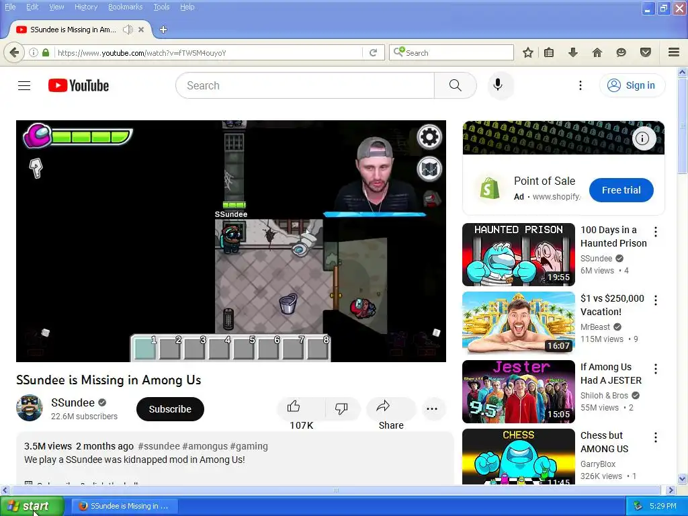Viewport: 688px width, 516px height.
Task: Open YouTube settings three-dot menu
Action: (580, 85)
